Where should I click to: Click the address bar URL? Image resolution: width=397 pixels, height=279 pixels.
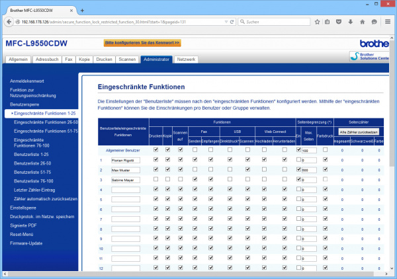(104, 22)
